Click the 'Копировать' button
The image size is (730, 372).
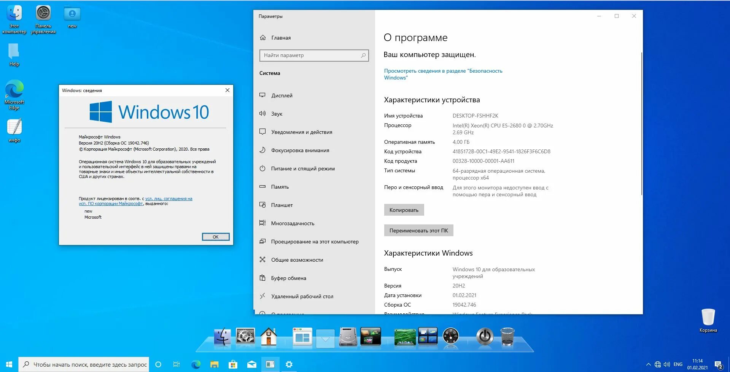coord(404,210)
